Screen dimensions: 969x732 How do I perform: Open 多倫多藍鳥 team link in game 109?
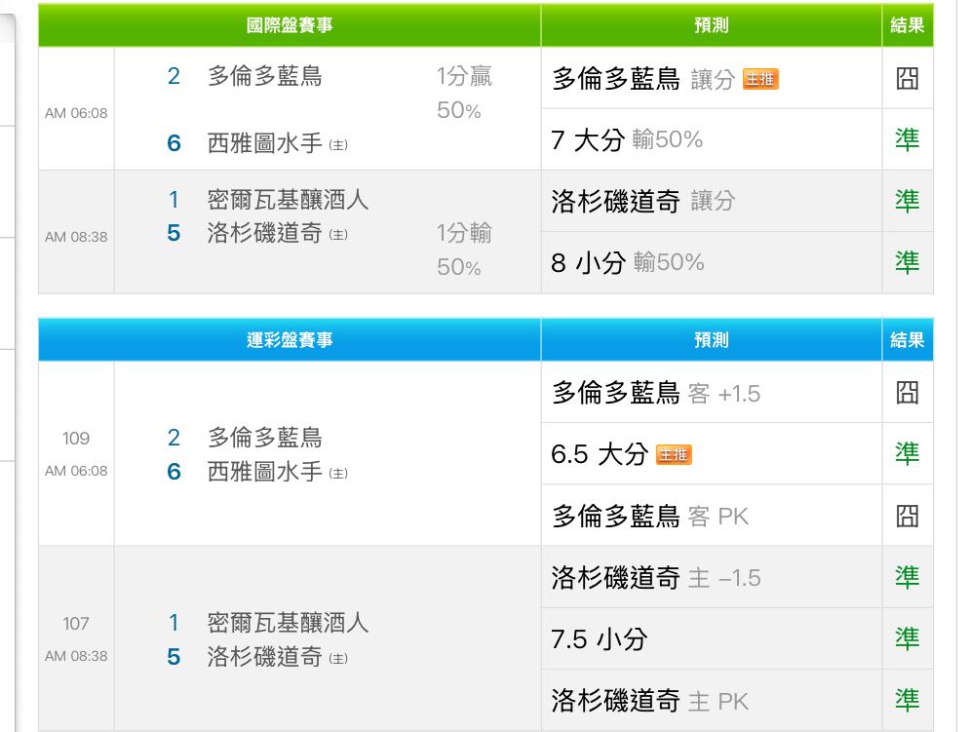264,438
